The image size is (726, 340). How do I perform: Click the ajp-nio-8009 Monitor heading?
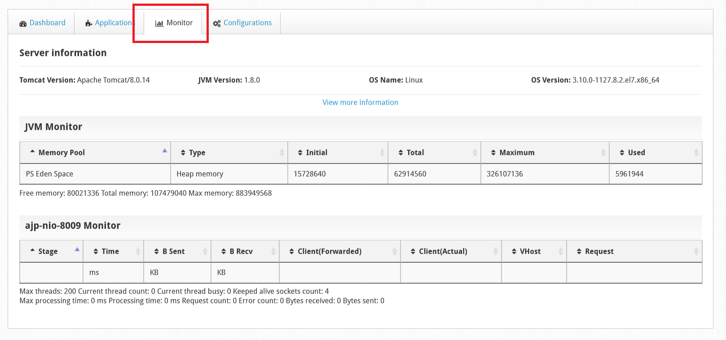[73, 225]
